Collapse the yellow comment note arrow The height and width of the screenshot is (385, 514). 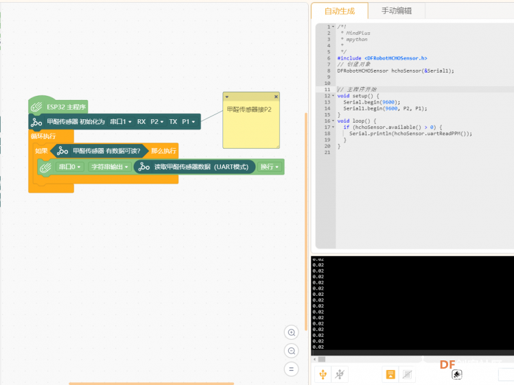[x=227, y=97]
